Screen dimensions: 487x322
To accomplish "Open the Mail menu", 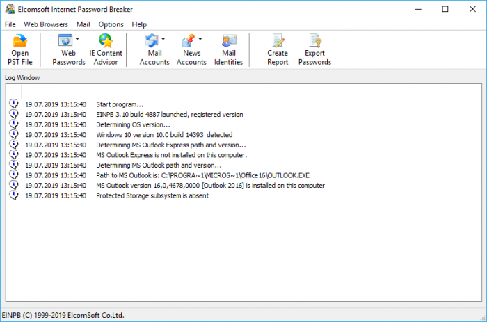I will [x=83, y=24].
